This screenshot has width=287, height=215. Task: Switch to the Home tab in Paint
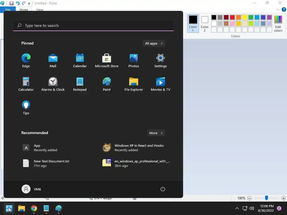point(24,10)
